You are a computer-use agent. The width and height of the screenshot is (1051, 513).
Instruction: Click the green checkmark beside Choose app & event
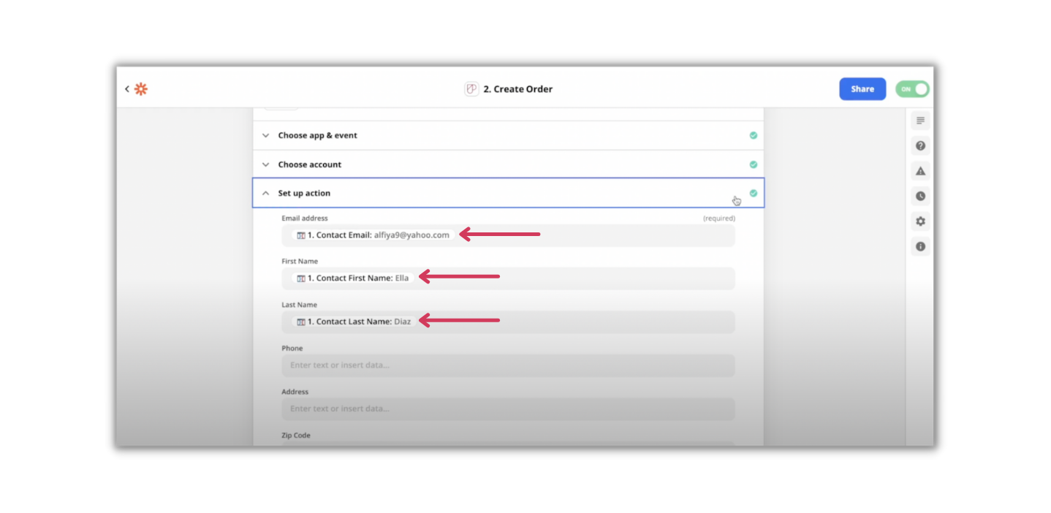pos(753,135)
